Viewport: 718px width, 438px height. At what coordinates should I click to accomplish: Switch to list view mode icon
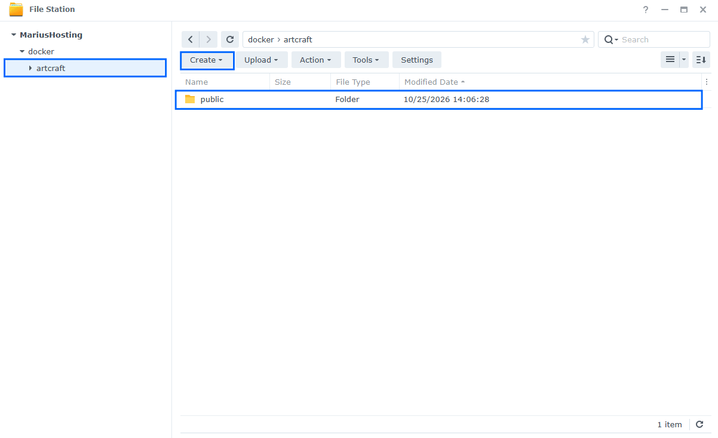tap(670, 60)
